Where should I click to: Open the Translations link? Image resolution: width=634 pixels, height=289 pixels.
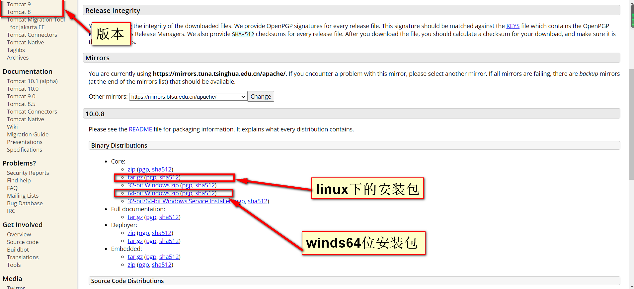pyautogui.click(x=23, y=257)
